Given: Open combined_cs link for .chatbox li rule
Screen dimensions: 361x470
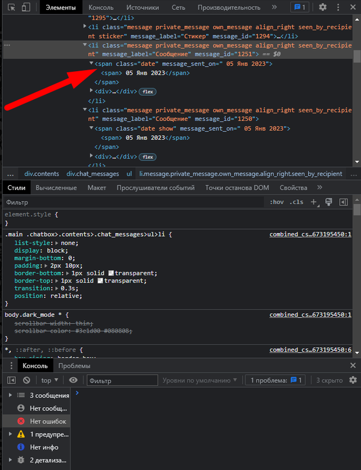Looking at the screenshot, I should (x=310, y=234).
